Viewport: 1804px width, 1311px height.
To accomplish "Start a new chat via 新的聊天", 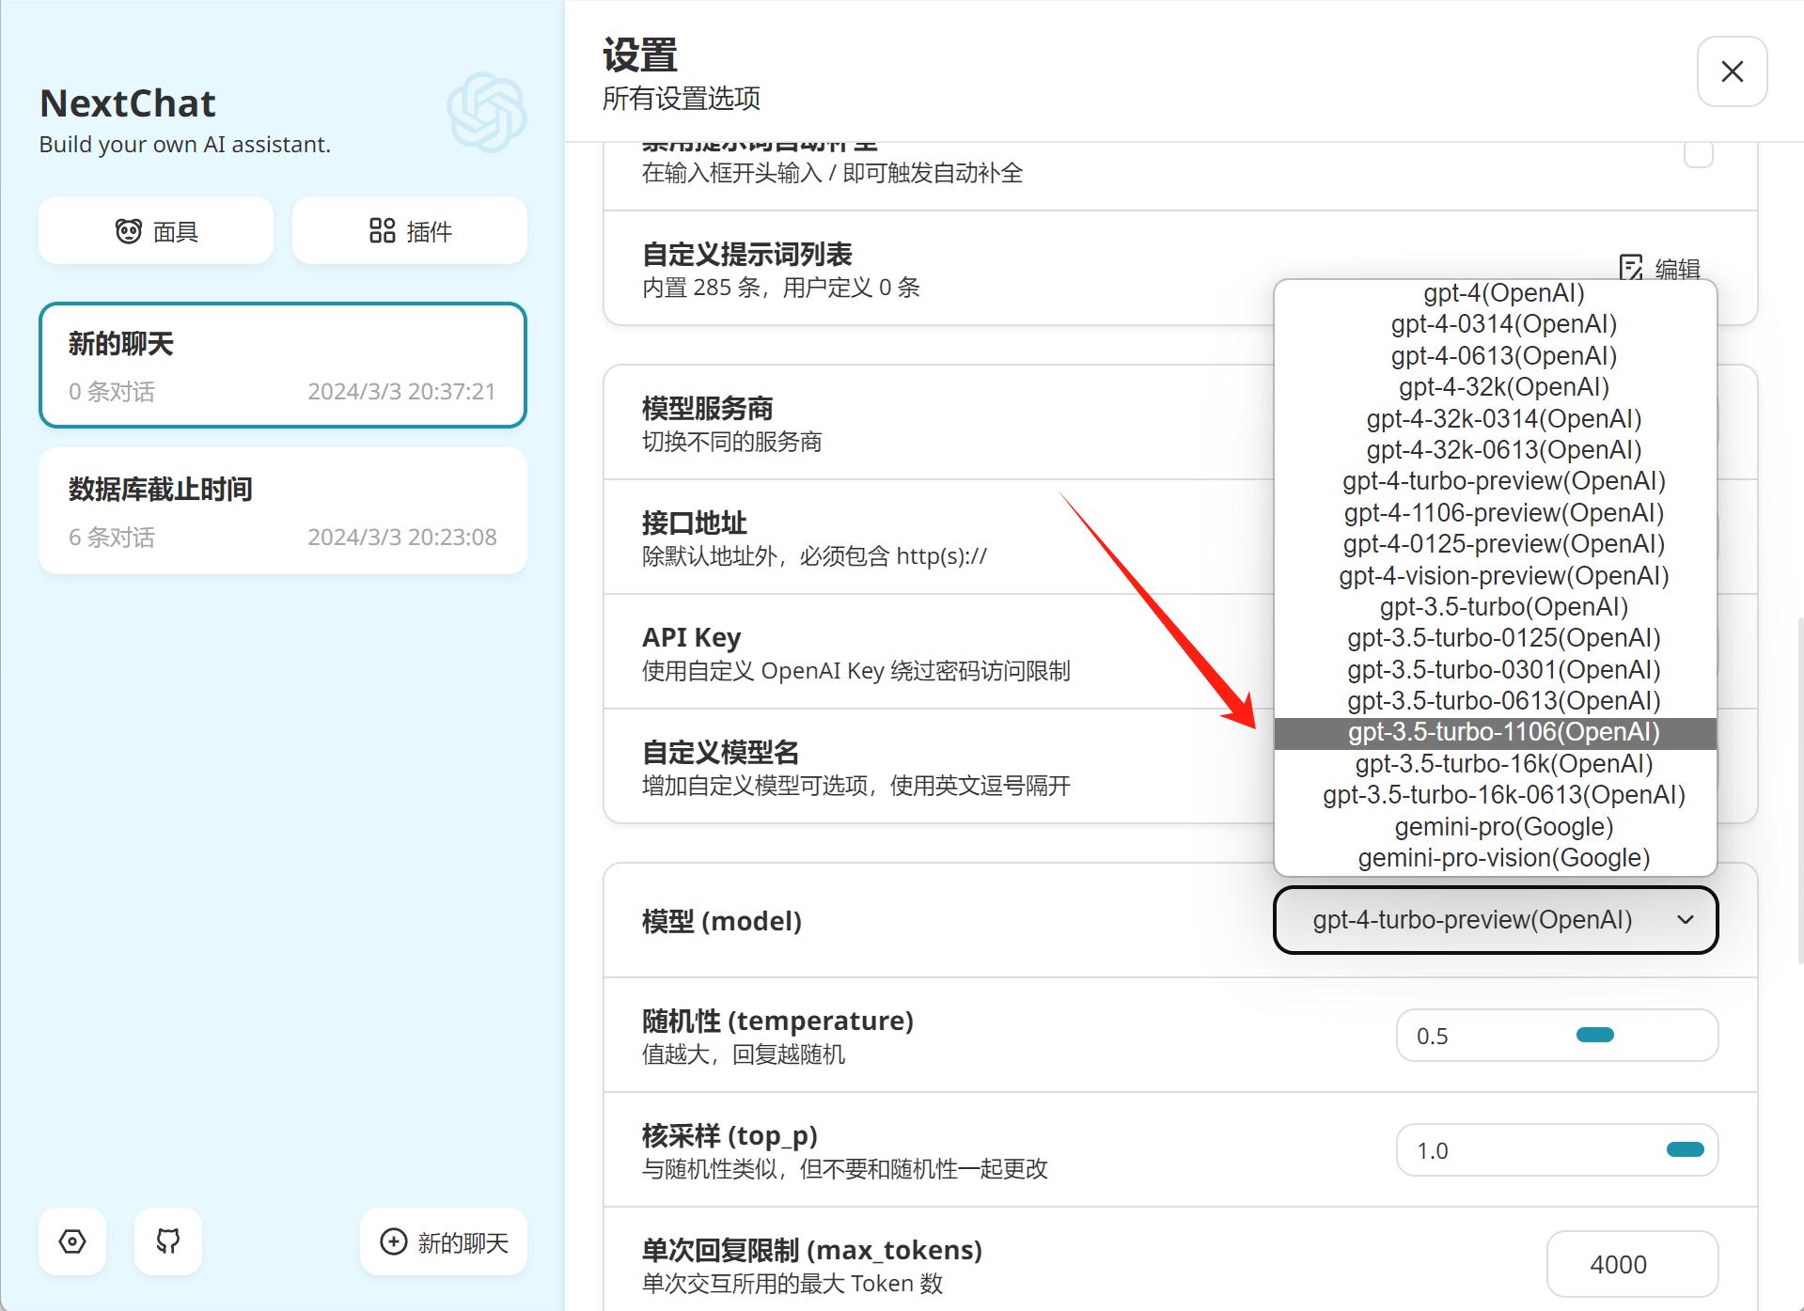I will click(x=443, y=1241).
